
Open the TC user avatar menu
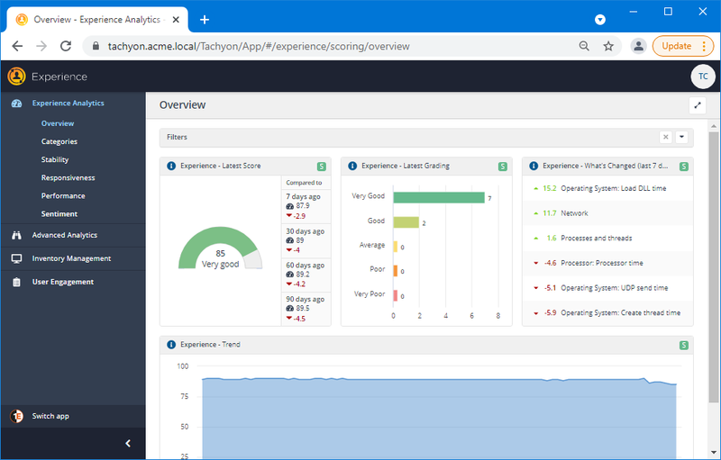pos(703,77)
